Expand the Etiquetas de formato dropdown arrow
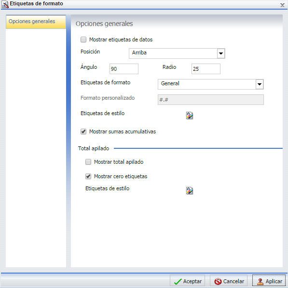 click(x=260, y=84)
